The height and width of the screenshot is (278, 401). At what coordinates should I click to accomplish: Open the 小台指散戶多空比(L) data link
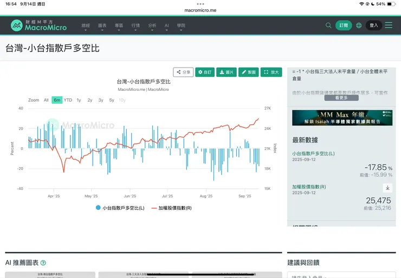pyautogui.click(x=313, y=154)
